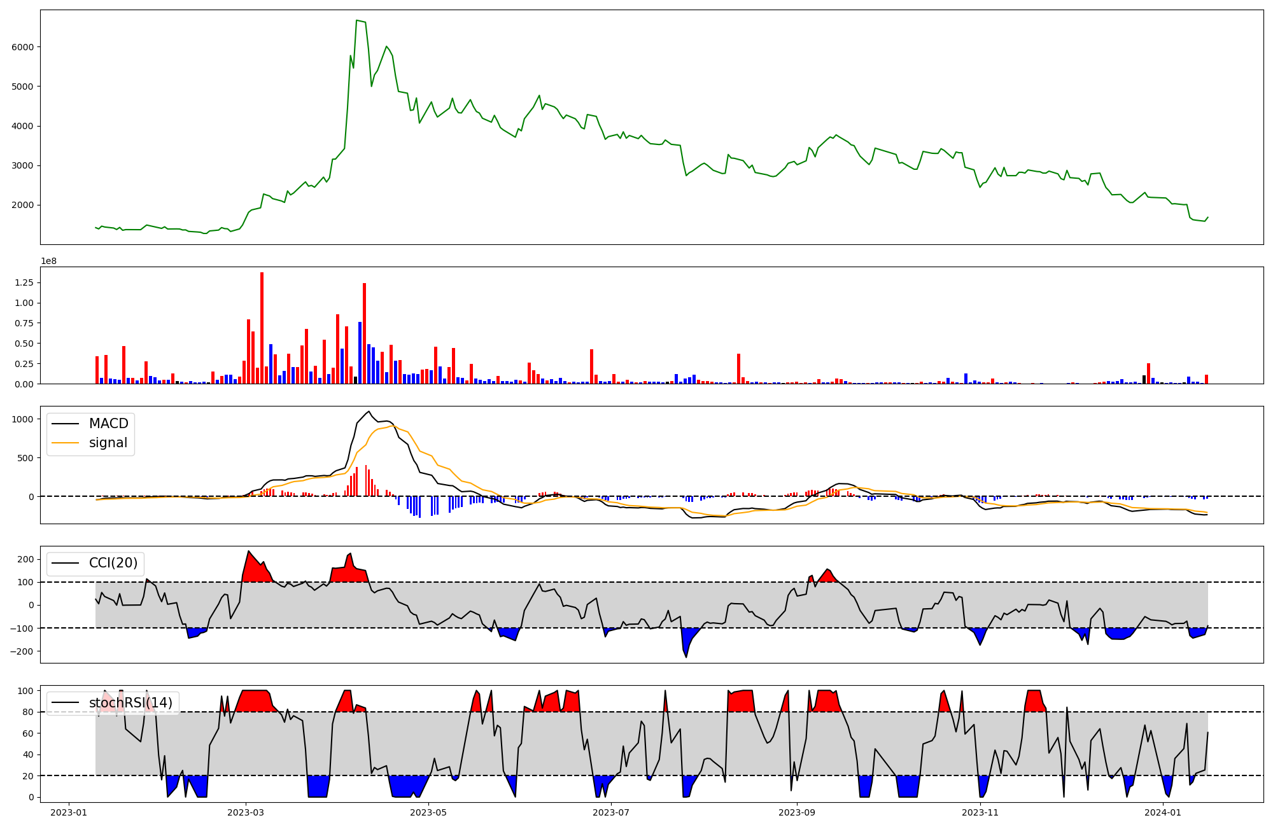Click the 2023-05 date tick label
1273x827 pixels.
pos(428,812)
